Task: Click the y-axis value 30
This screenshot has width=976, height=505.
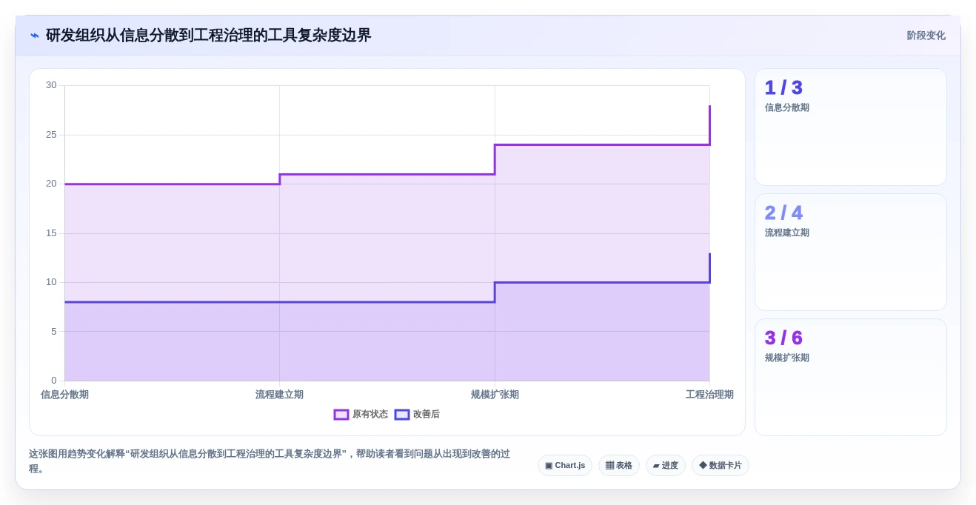Action: tap(51, 85)
